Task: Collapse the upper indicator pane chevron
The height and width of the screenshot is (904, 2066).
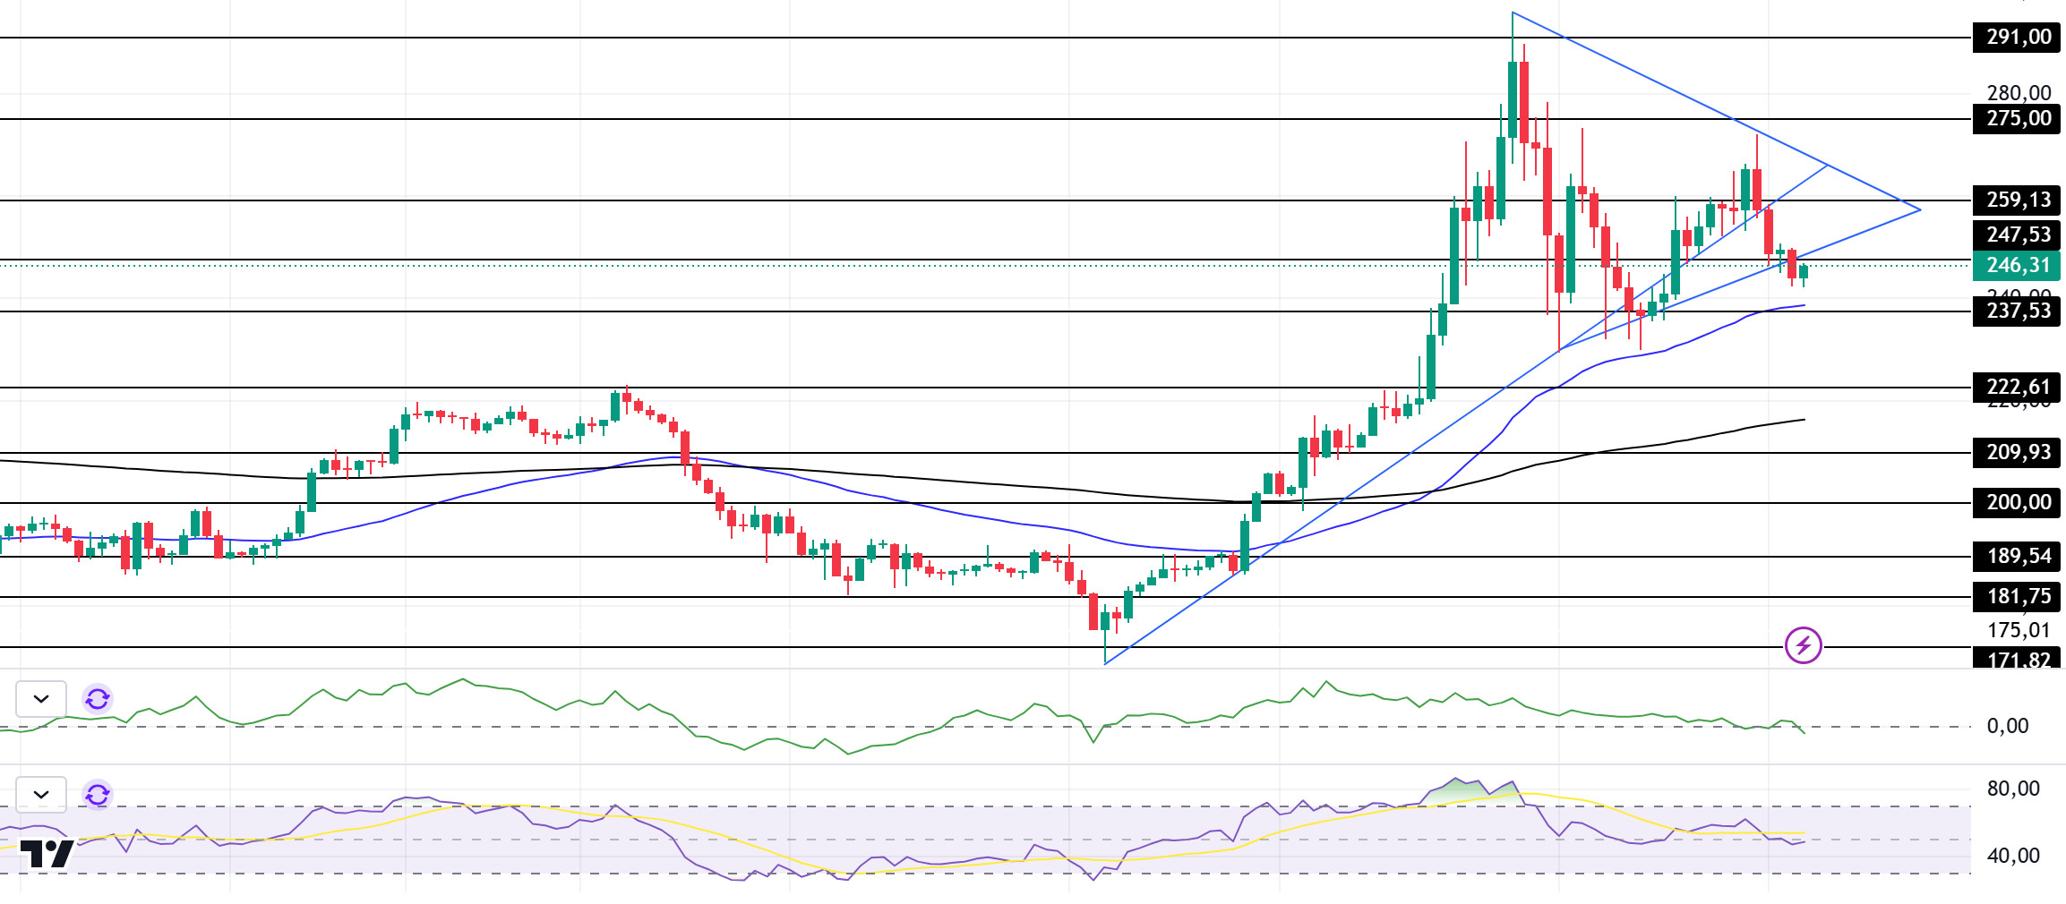Action: click(x=41, y=698)
